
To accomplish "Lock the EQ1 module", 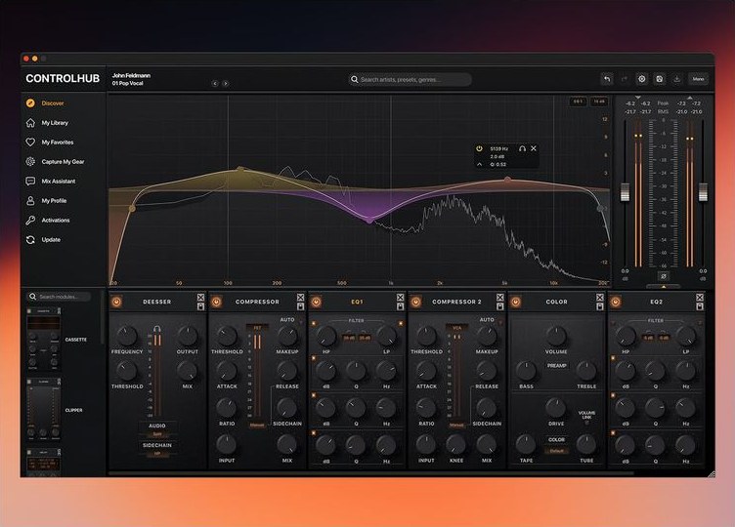I will pos(401,306).
